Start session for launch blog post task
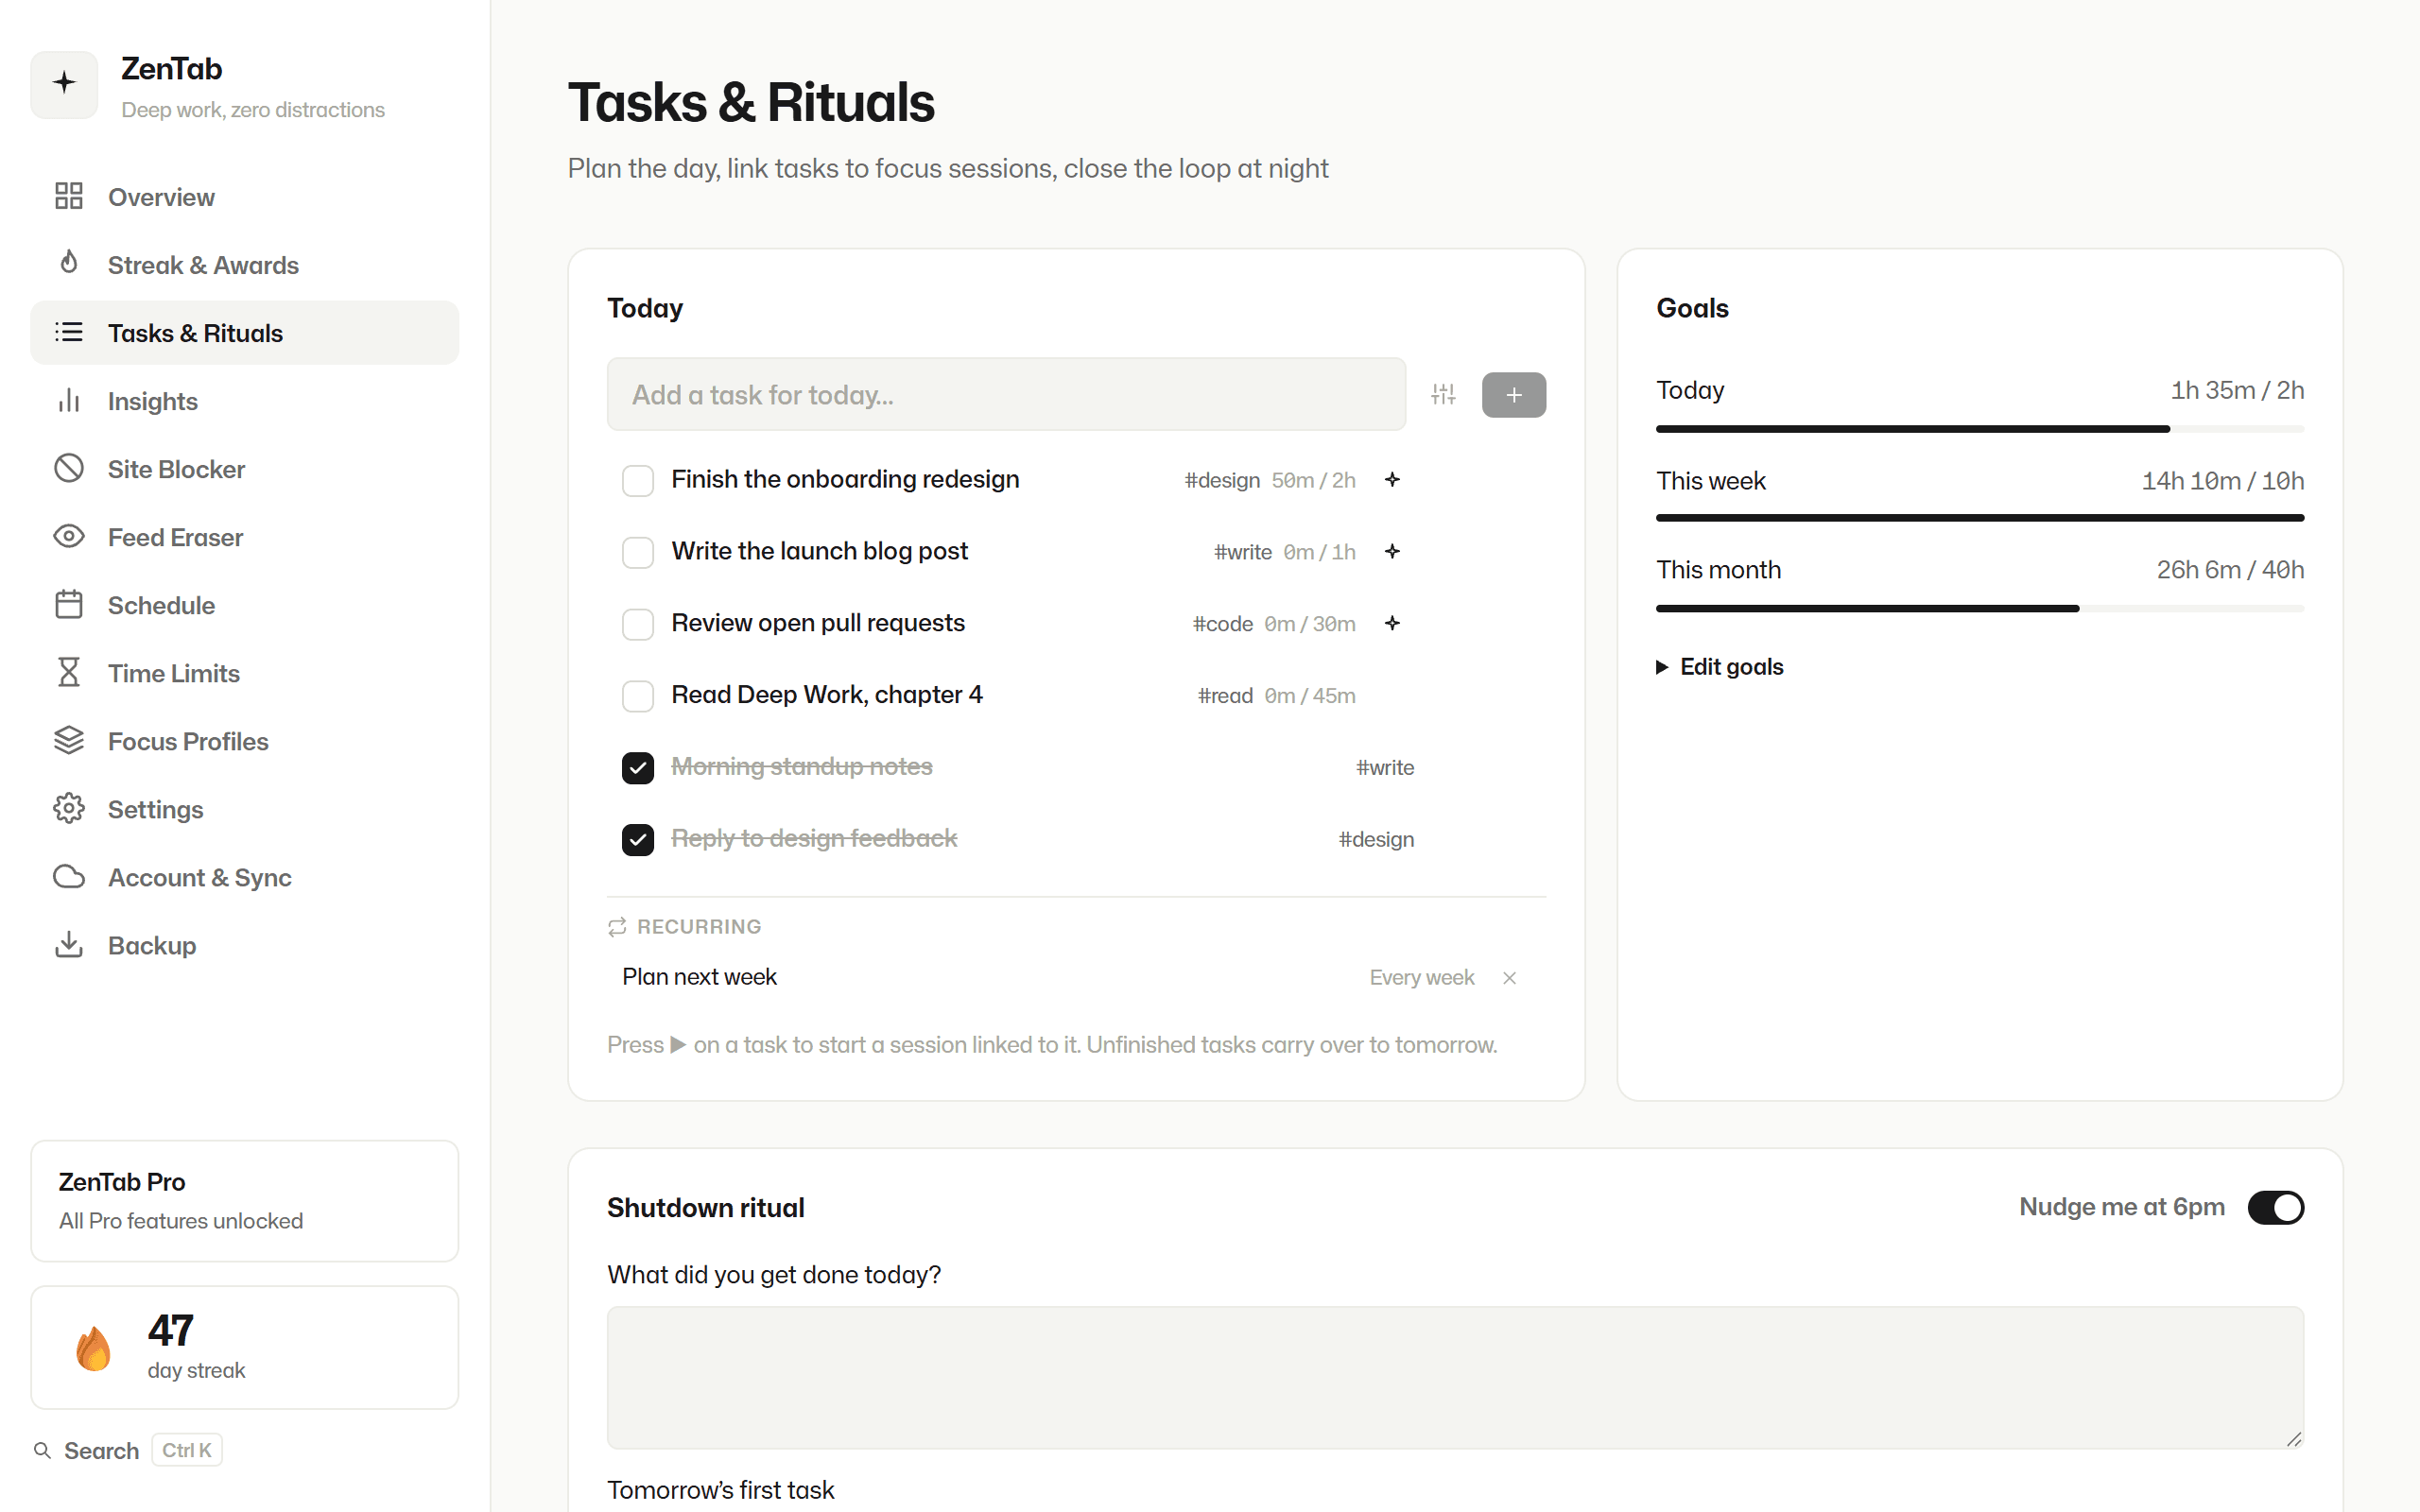 click(1392, 552)
